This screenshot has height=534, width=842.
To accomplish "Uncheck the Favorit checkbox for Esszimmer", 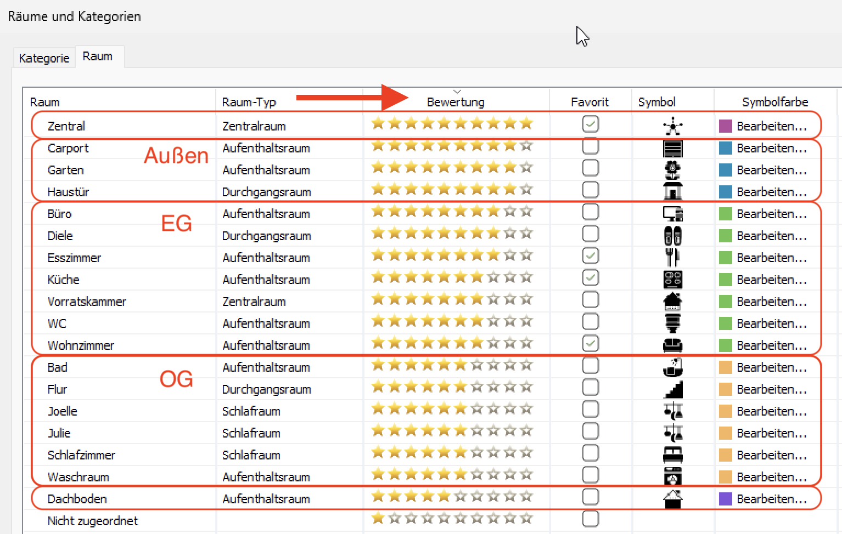I will click(x=591, y=256).
